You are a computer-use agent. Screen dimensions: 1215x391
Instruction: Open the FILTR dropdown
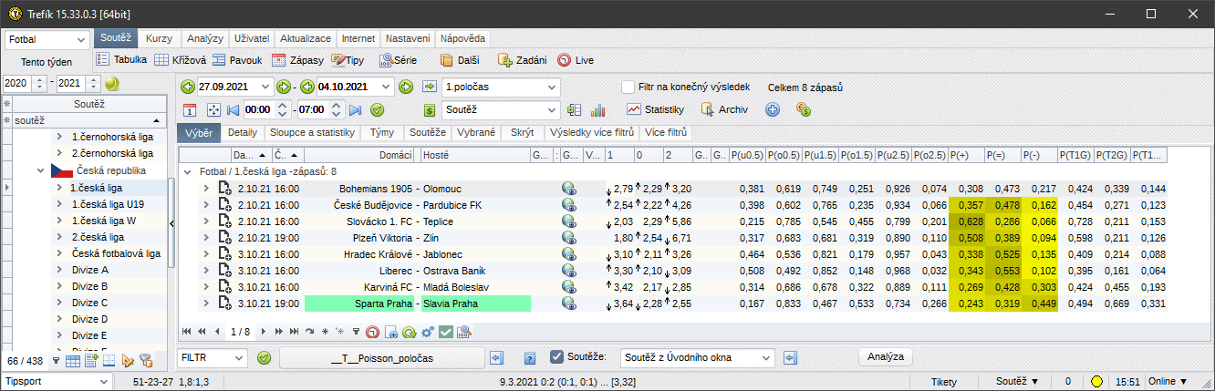(x=213, y=357)
